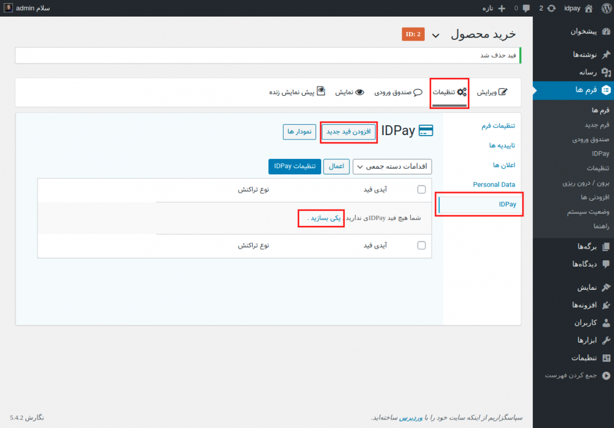Open the comments bubble icon in admin bar
This screenshot has width=614, height=428.
[526, 9]
